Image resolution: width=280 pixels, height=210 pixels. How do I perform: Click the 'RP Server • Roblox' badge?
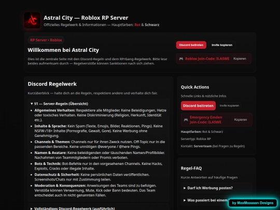[x=46, y=40]
